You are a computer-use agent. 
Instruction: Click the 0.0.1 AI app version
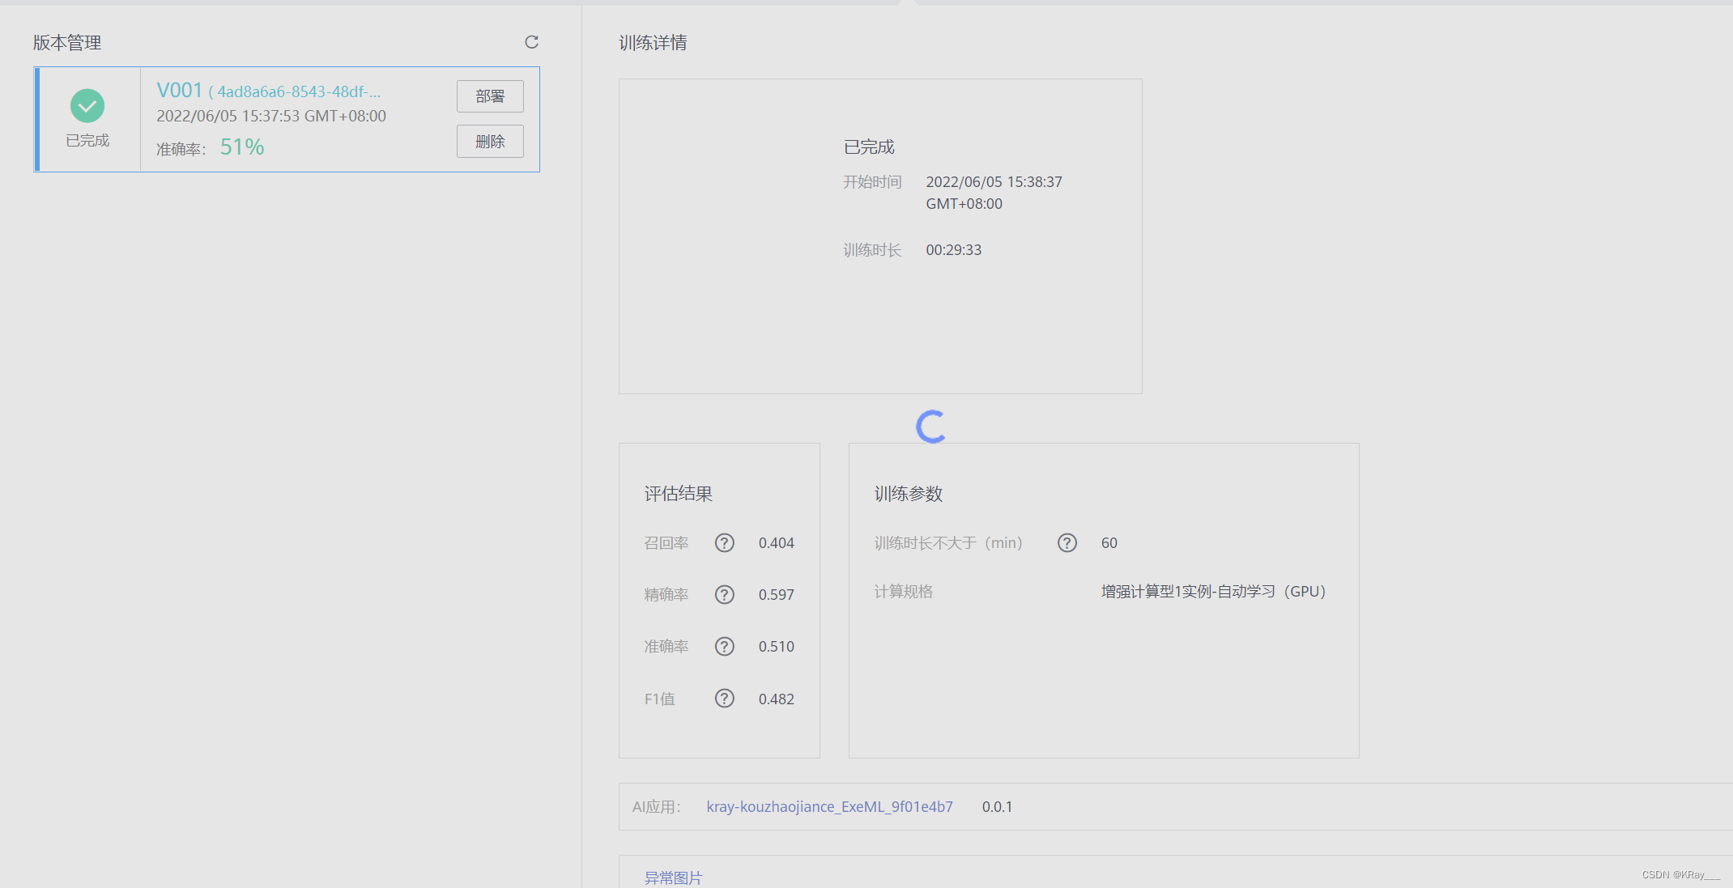[x=997, y=807]
